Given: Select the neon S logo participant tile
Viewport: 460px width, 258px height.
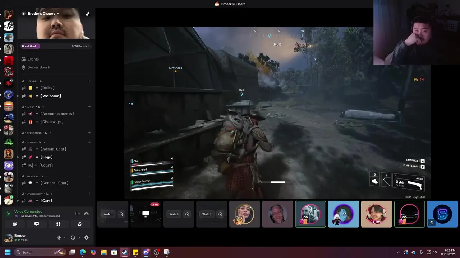Looking at the screenshot, I should [442, 214].
